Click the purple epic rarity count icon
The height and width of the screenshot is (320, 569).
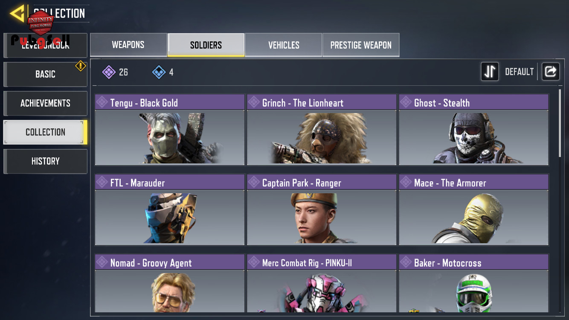coord(109,72)
